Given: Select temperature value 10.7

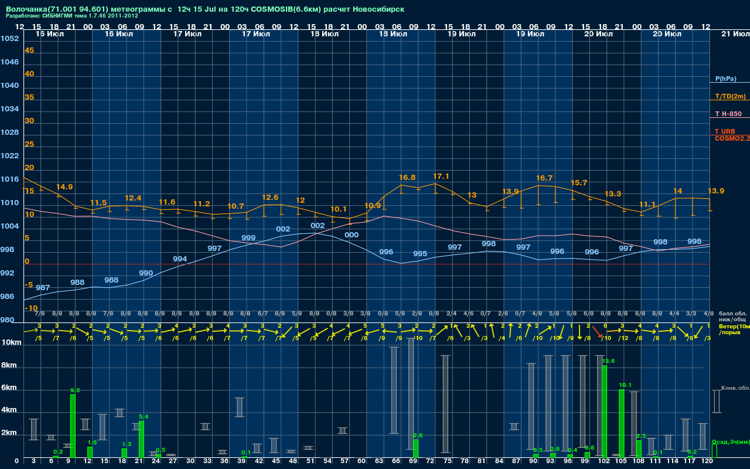Looking at the screenshot, I should coord(236,206).
